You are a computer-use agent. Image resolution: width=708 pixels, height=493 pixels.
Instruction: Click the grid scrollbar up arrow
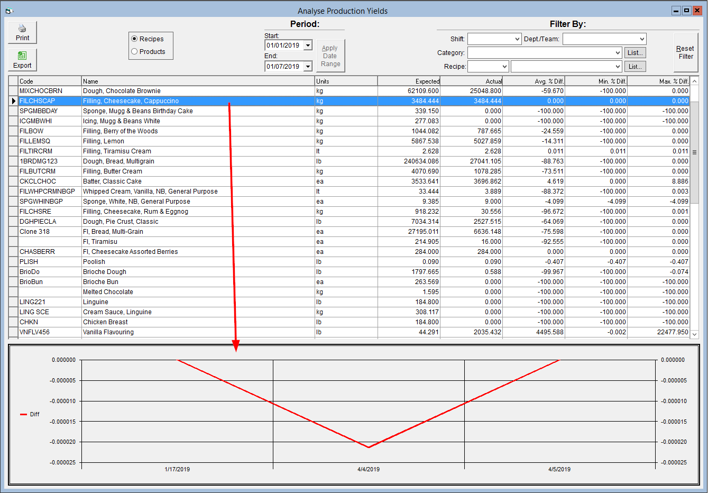(695, 81)
